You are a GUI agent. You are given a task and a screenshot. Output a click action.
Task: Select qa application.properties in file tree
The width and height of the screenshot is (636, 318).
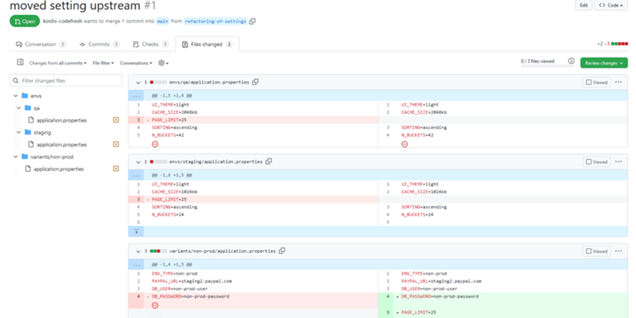[x=62, y=120]
